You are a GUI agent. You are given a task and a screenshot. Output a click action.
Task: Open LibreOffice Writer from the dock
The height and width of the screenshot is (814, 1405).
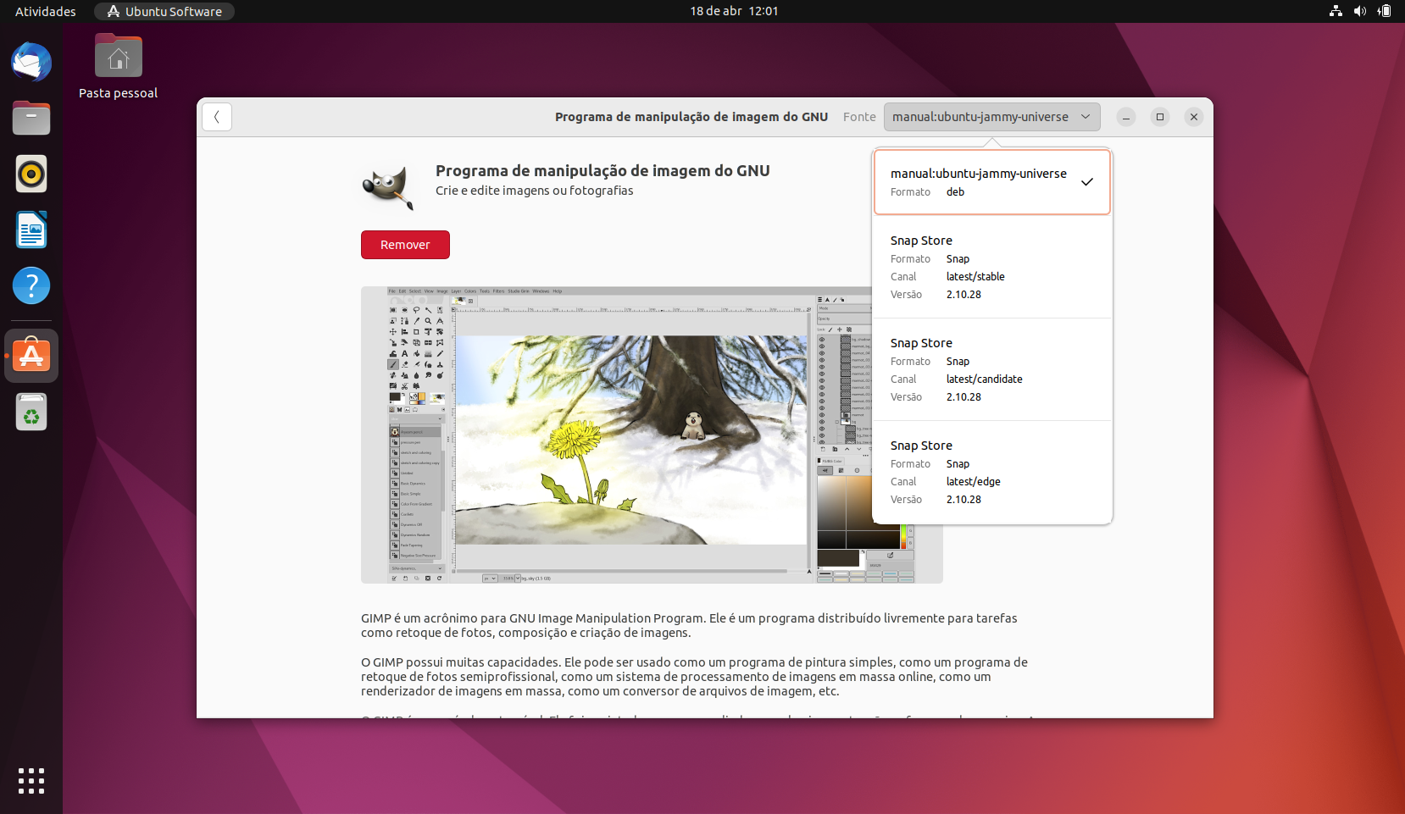(x=31, y=230)
